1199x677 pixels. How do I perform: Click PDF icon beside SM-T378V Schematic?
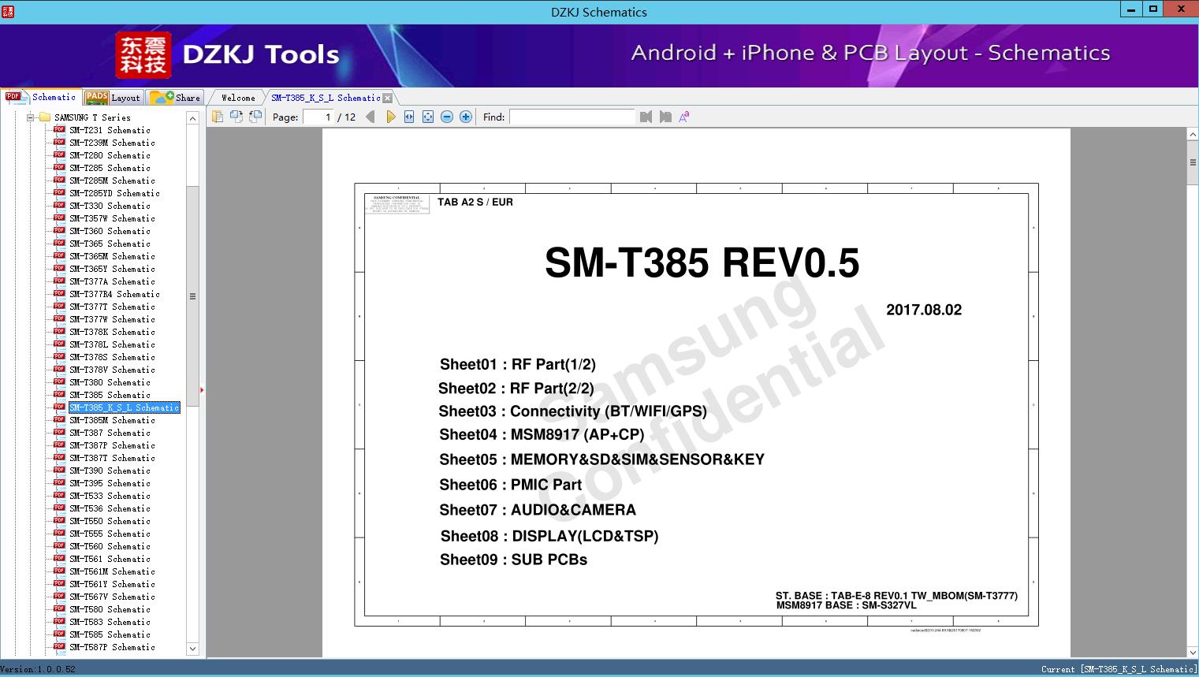tap(59, 369)
